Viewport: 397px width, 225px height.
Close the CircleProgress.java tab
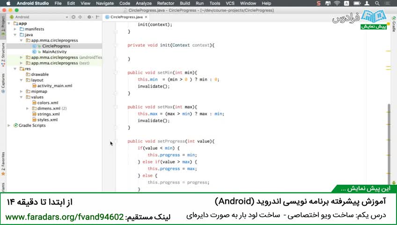pyautogui.click(x=146, y=17)
